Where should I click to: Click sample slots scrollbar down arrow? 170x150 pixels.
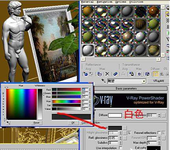point(163,55)
